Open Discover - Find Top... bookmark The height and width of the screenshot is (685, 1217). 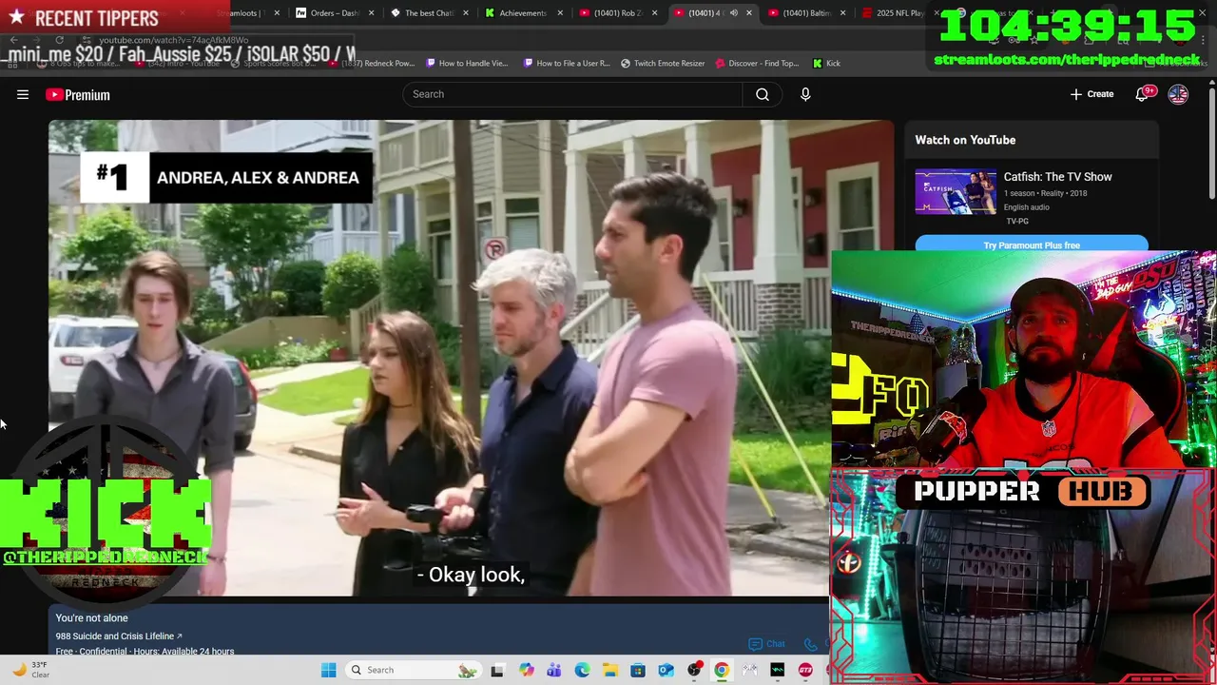pyautogui.click(x=757, y=63)
